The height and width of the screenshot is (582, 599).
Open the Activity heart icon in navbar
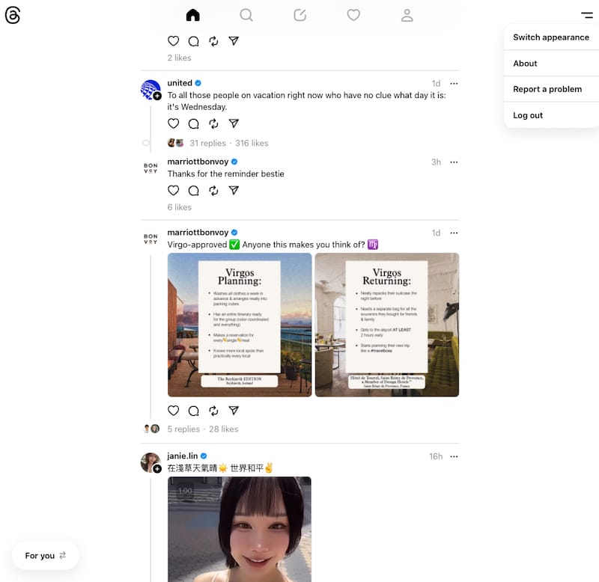(x=353, y=15)
